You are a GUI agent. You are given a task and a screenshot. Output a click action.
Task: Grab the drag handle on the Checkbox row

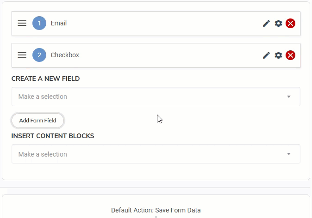pyautogui.click(x=22, y=55)
